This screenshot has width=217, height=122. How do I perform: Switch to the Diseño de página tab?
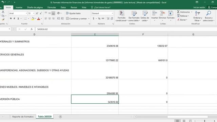(x=35, y=7)
